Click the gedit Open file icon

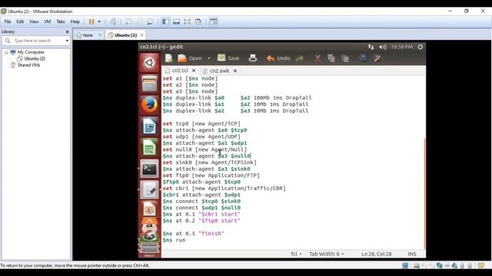(190, 58)
